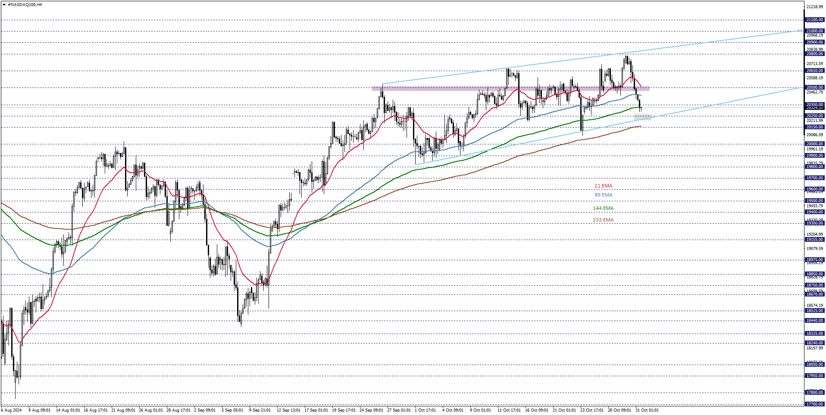Viewport: 826px width, 415px height.
Task: Click the 20350.00 price level label
Action: coord(815,105)
